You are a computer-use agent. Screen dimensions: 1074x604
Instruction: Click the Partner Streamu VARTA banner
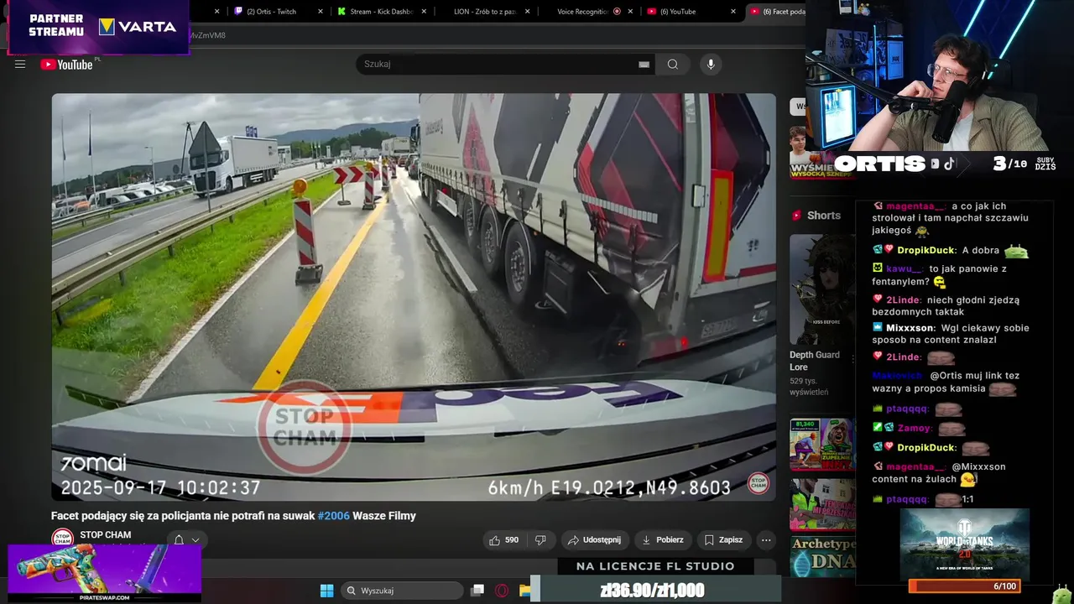tap(99, 28)
